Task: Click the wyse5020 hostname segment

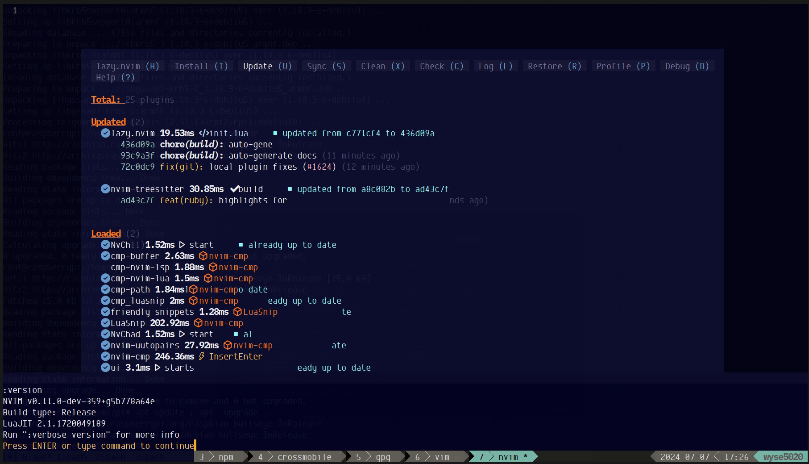Action: 783,457
